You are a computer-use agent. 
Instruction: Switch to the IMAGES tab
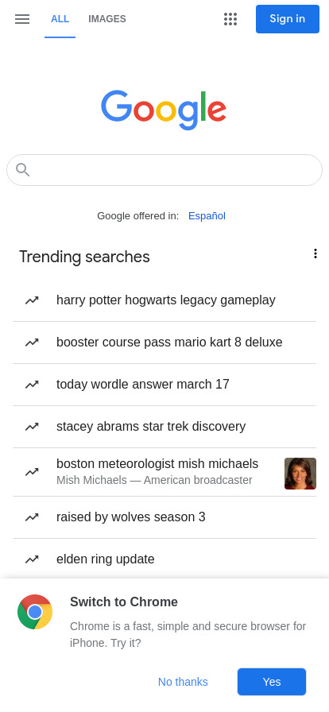click(107, 19)
